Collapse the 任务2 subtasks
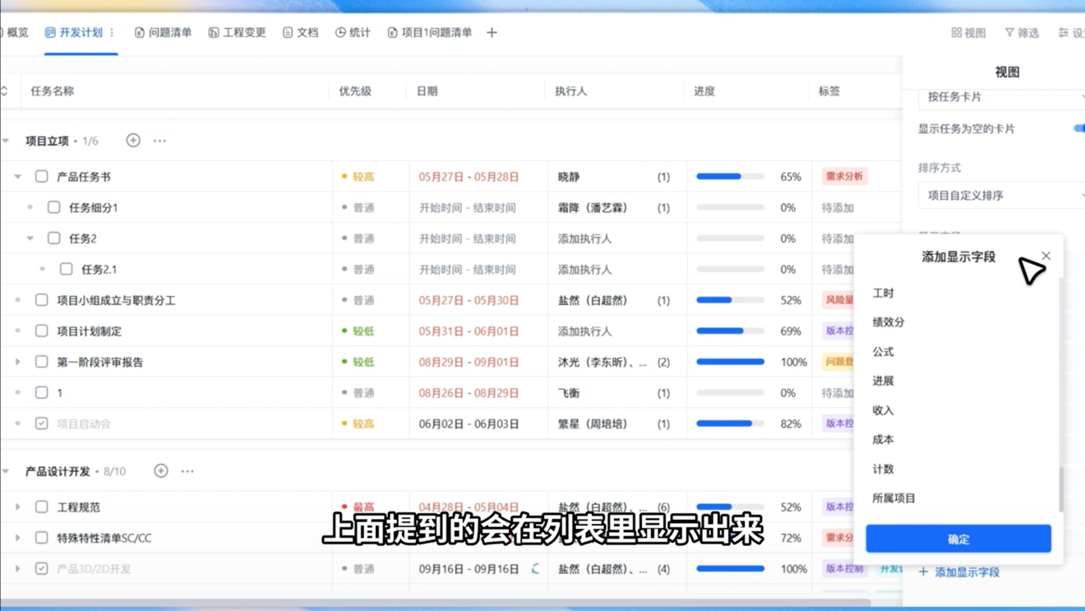 click(x=30, y=238)
